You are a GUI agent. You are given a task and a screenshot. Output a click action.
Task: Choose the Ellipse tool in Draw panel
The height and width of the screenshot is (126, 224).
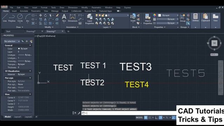coord(33,19)
